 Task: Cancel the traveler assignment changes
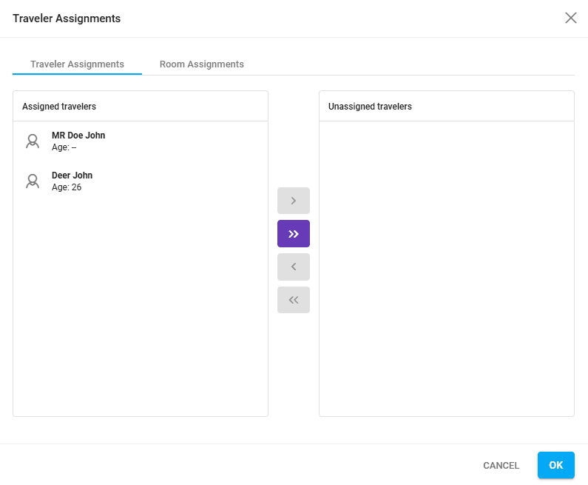pyautogui.click(x=501, y=466)
